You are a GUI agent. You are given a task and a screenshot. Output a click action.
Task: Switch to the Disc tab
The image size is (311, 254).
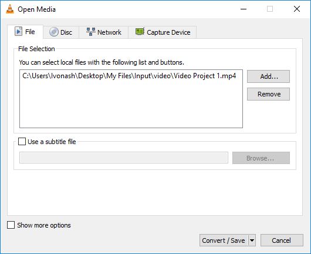pyautogui.click(x=61, y=32)
